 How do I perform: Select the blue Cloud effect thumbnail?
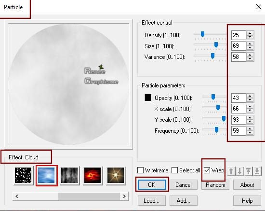pyautogui.click(x=46, y=175)
